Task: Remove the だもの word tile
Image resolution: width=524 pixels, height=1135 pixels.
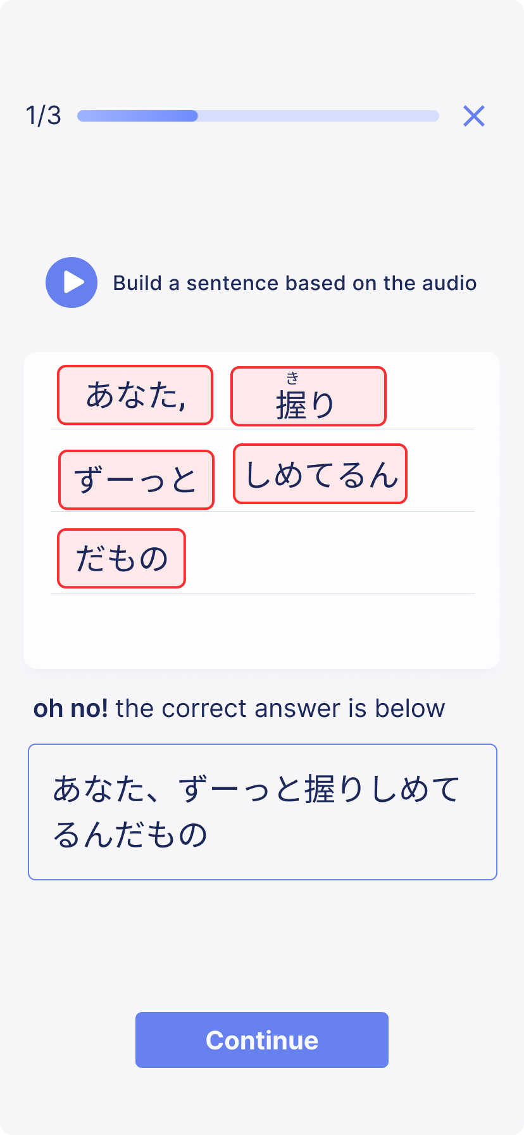Action: (122, 559)
